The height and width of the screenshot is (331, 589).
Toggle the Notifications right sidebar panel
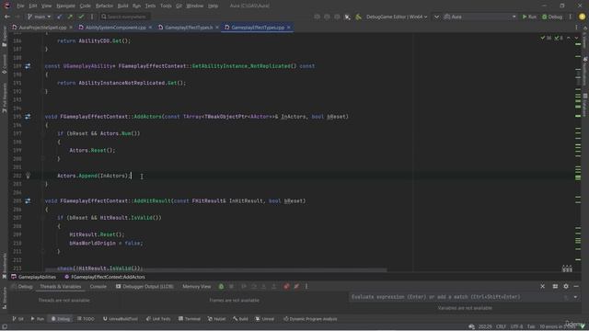coord(585,71)
